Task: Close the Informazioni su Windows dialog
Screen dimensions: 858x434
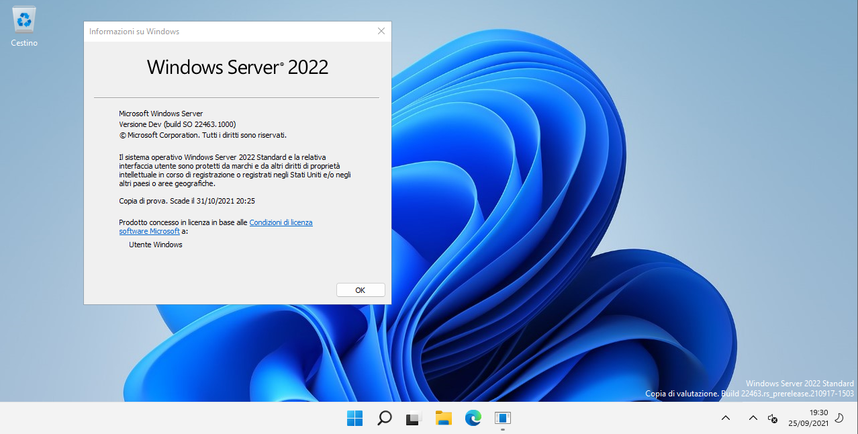Action: click(x=381, y=31)
